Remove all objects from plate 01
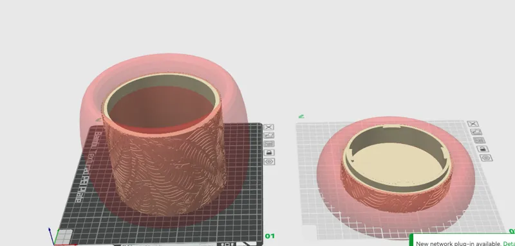 pos(269,127)
